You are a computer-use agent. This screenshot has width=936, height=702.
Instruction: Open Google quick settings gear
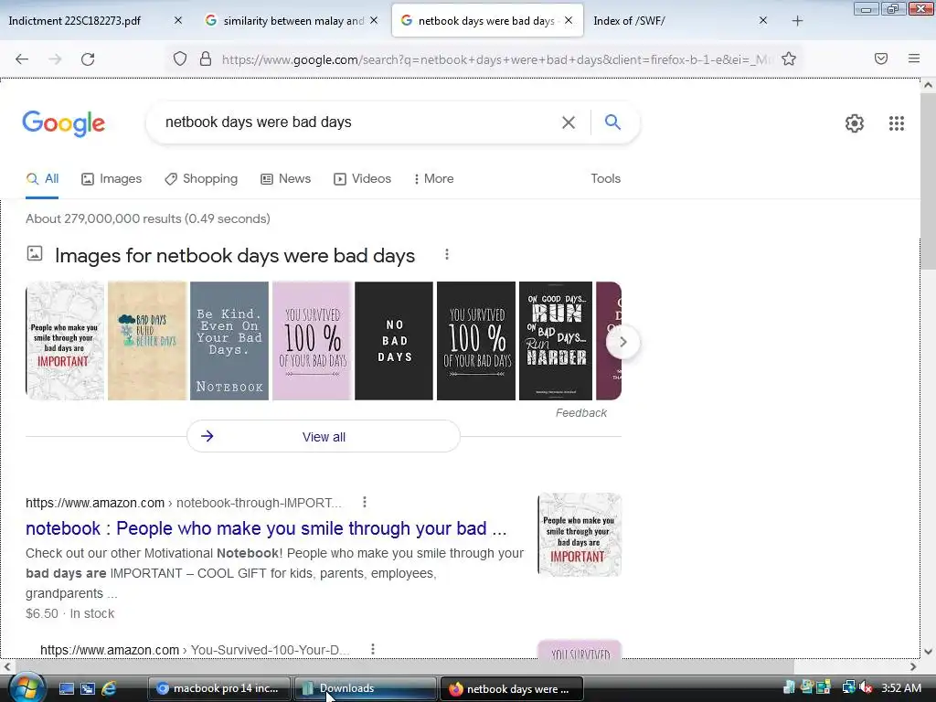point(855,123)
